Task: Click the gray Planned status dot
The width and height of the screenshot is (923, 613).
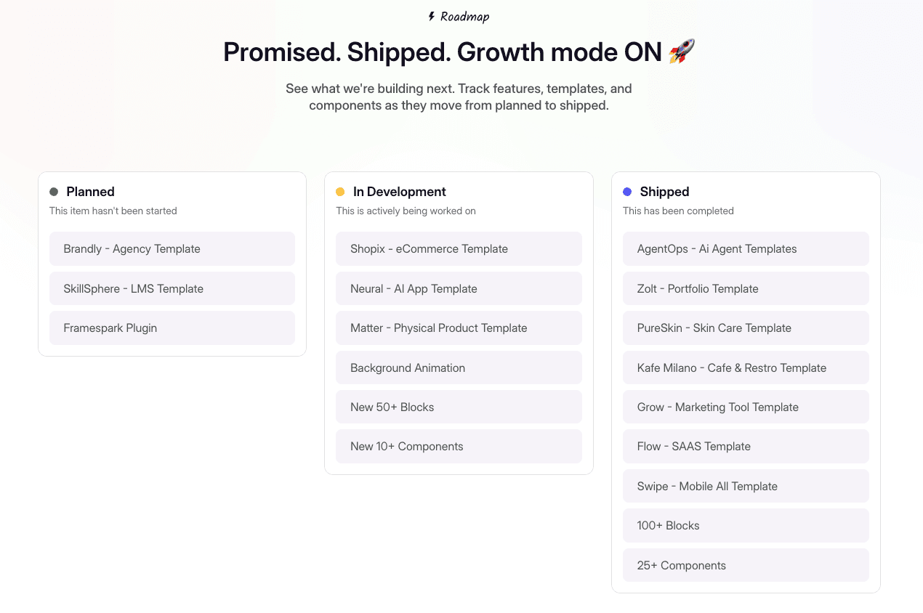Action: pos(54,192)
